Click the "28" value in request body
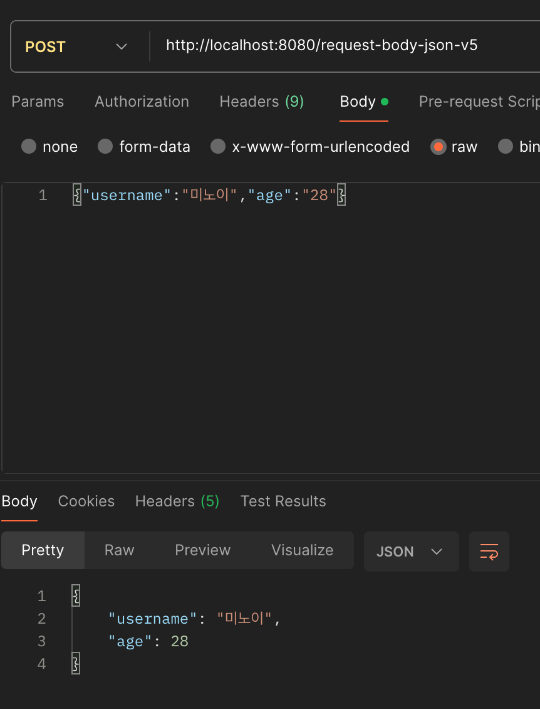 (x=319, y=195)
